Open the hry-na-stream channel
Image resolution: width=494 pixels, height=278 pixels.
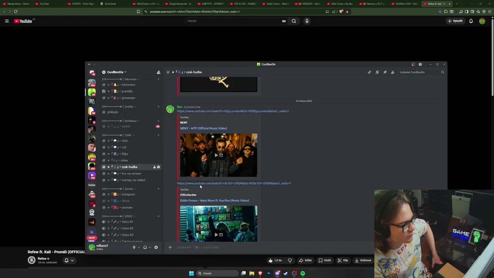(131, 173)
